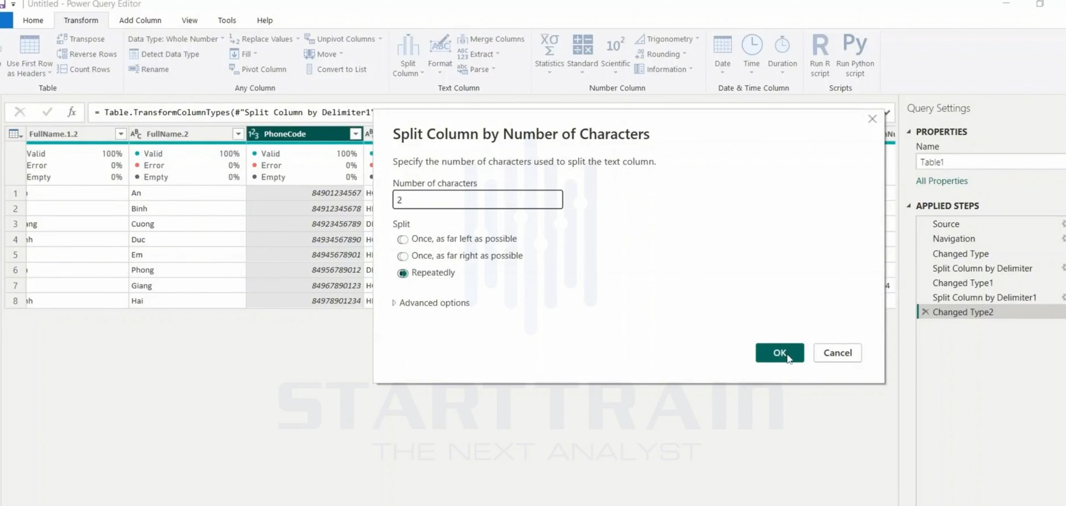Select Once, as far left as possible
The width and height of the screenshot is (1066, 506).
point(403,239)
